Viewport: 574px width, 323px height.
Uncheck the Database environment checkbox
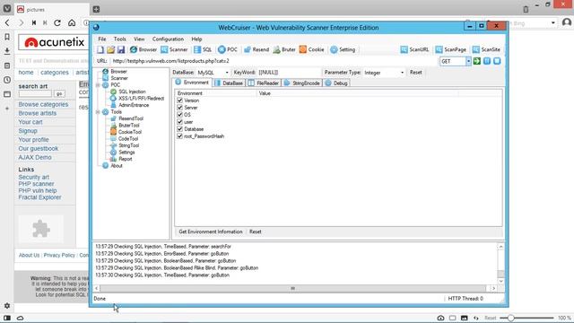coord(179,129)
